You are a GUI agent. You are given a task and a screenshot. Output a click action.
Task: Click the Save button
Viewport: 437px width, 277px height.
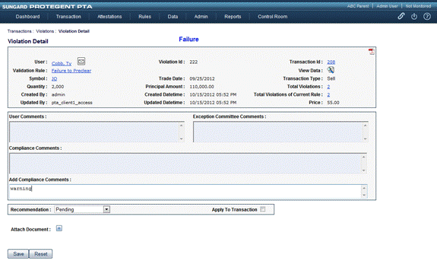click(18, 254)
